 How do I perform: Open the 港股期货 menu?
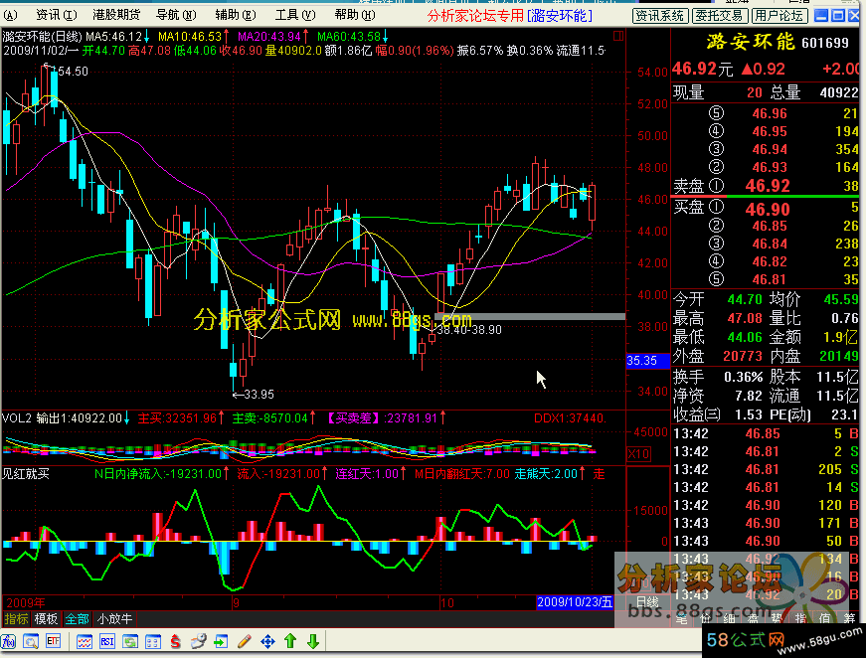[116, 14]
